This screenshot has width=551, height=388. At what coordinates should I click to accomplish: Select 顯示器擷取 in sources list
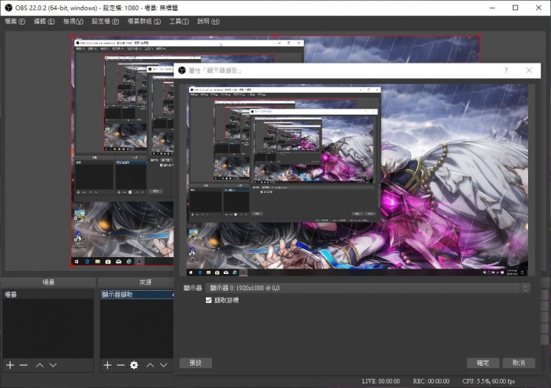(137, 295)
